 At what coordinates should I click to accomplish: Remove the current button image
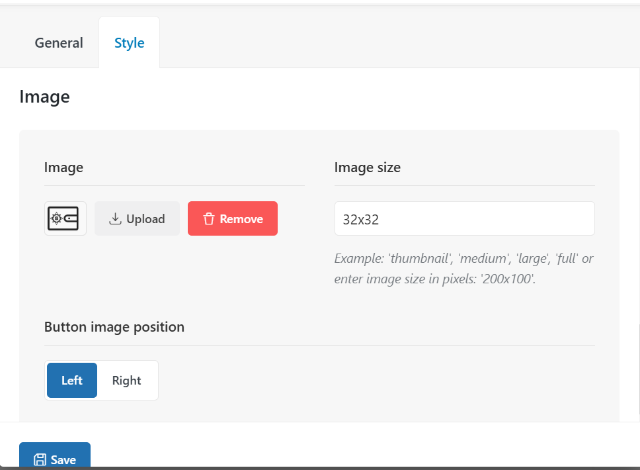pyautogui.click(x=233, y=218)
